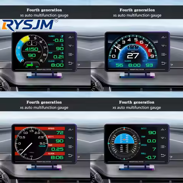Click the TURN-MP label on the turbo dial
Viewport: 183px width, 183px height.
tap(42, 146)
